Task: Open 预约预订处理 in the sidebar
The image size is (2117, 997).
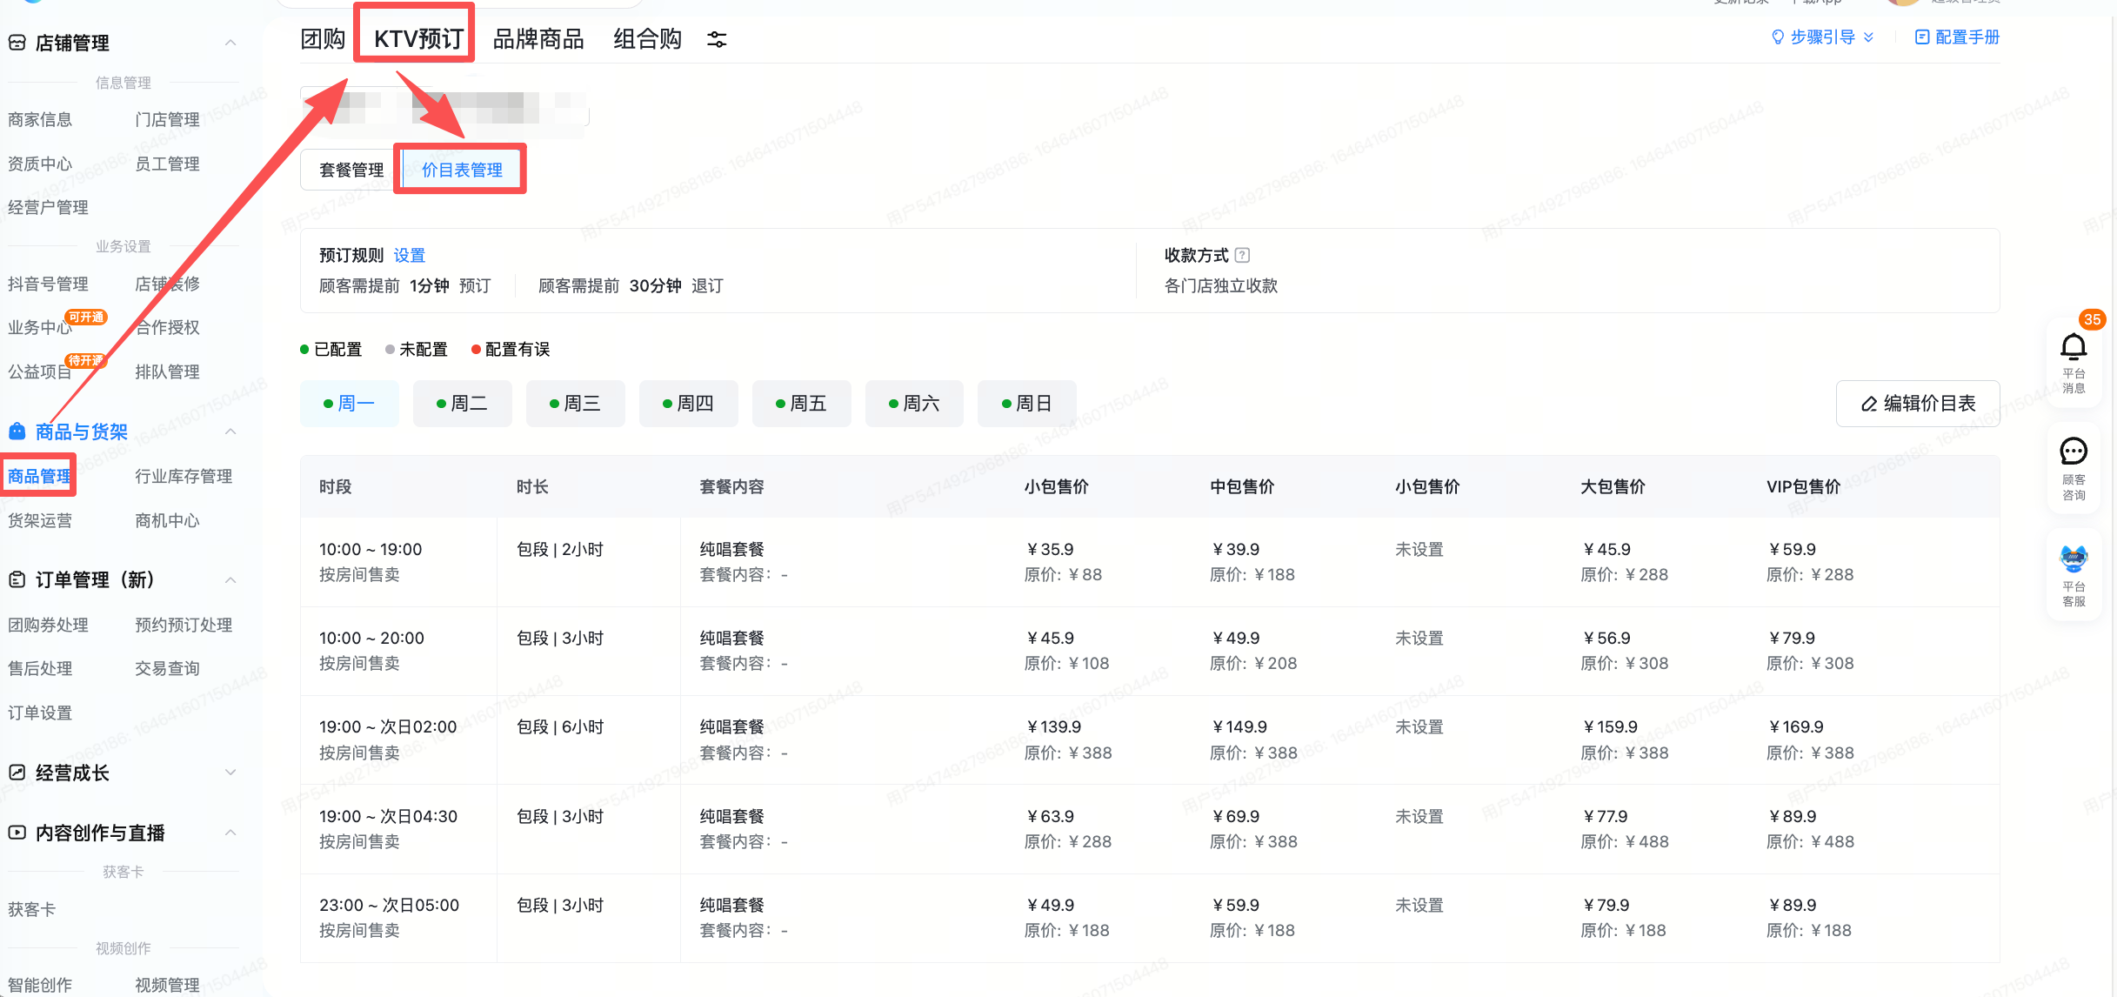Action: tap(184, 625)
